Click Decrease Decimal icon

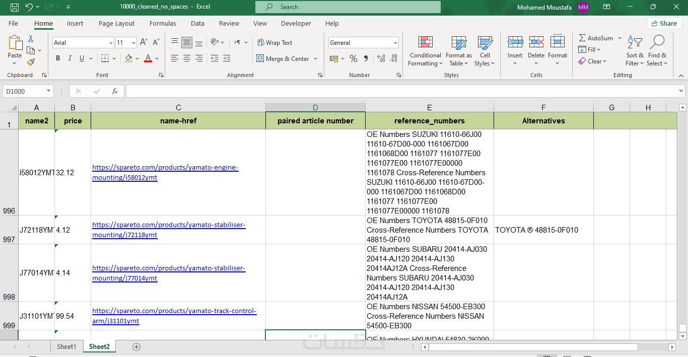coord(394,59)
